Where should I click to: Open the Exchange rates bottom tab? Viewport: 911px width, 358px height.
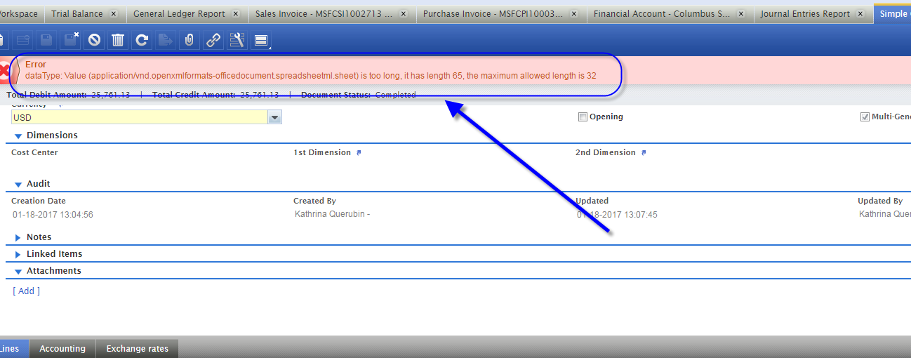click(x=137, y=349)
